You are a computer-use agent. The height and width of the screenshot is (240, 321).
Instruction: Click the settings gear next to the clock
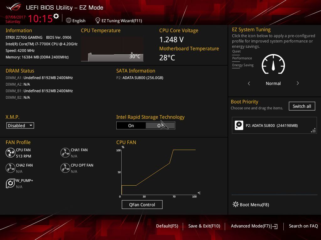56,16
